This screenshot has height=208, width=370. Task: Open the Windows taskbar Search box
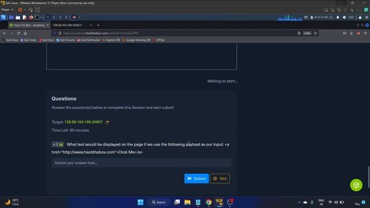pyautogui.click(x=159, y=202)
